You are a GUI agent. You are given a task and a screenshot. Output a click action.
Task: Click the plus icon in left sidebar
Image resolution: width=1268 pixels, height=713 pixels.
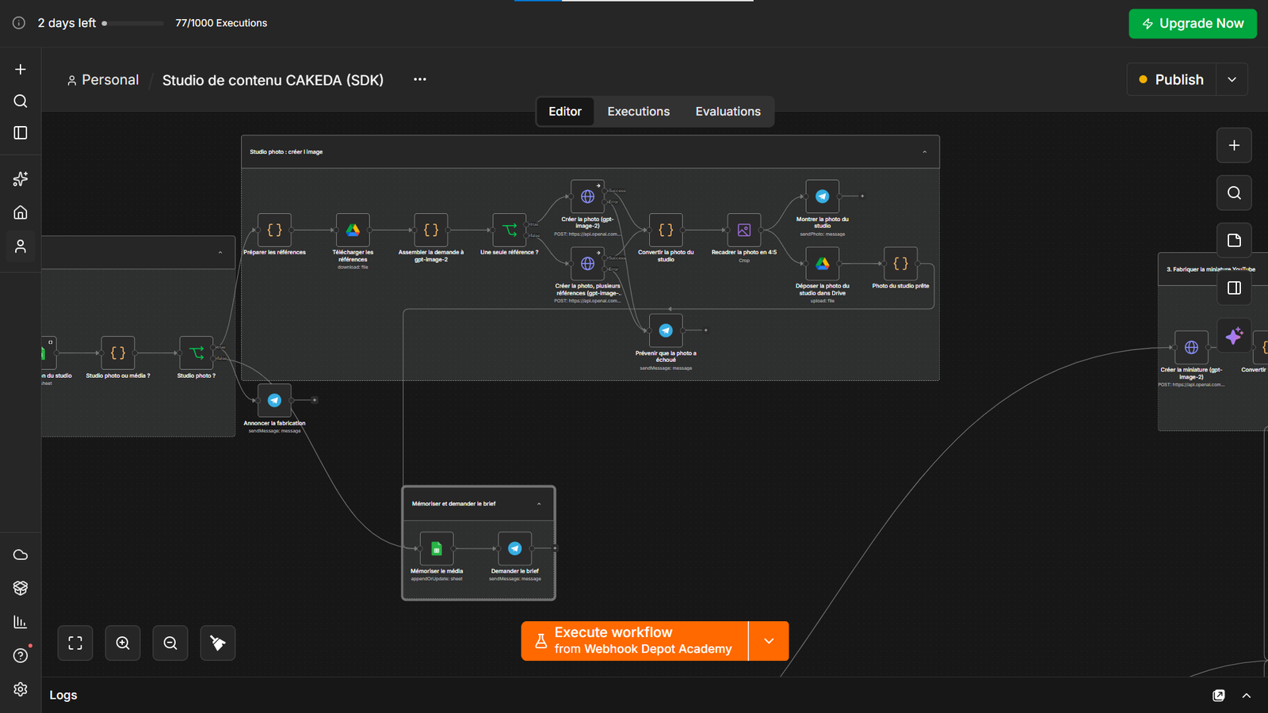tap(21, 69)
